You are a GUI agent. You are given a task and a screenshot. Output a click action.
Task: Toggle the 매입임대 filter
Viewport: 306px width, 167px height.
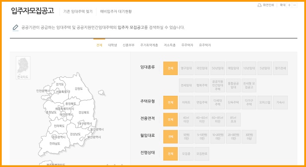click(233, 69)
